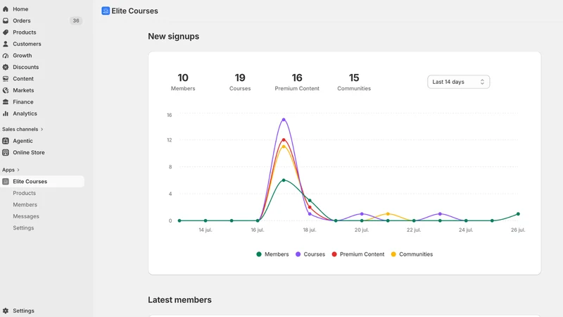The image size is (563, 317).
Task: Click the 20 jul. axis label
Action: [x=362, y=230]
